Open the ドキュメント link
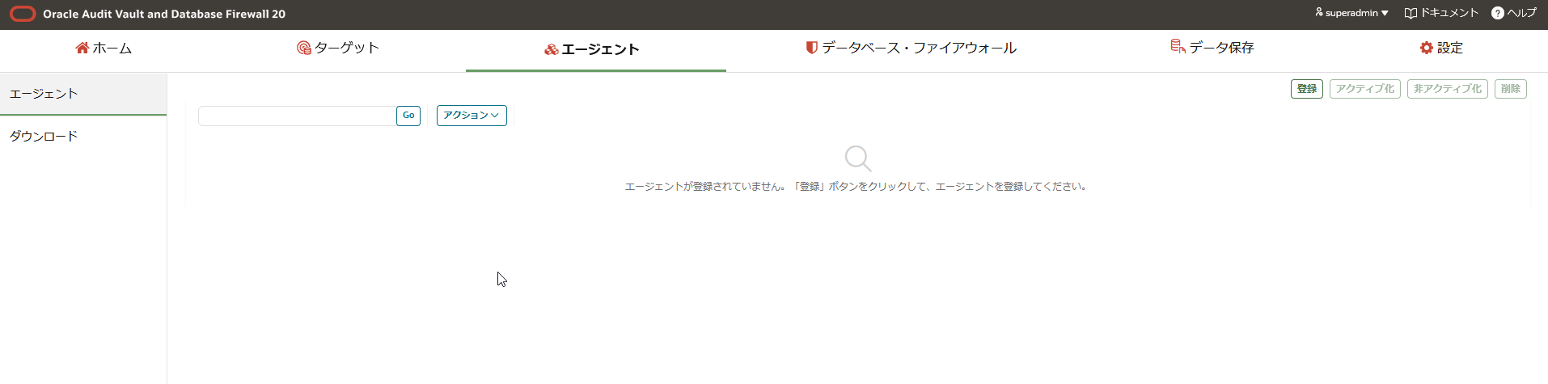The width and height of the screenshot is (1548, 384). pos(1441,13)
